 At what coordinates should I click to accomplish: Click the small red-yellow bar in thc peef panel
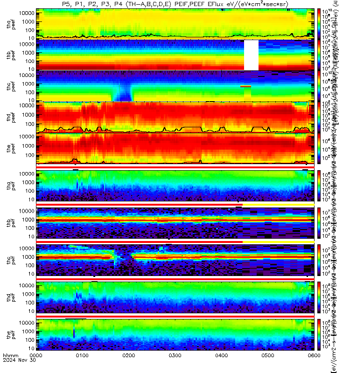coord(246,86)
